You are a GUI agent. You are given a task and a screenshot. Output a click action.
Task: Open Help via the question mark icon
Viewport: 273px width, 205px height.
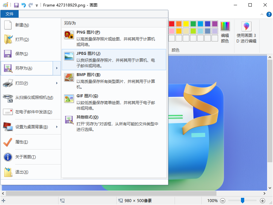coord(269,14)
